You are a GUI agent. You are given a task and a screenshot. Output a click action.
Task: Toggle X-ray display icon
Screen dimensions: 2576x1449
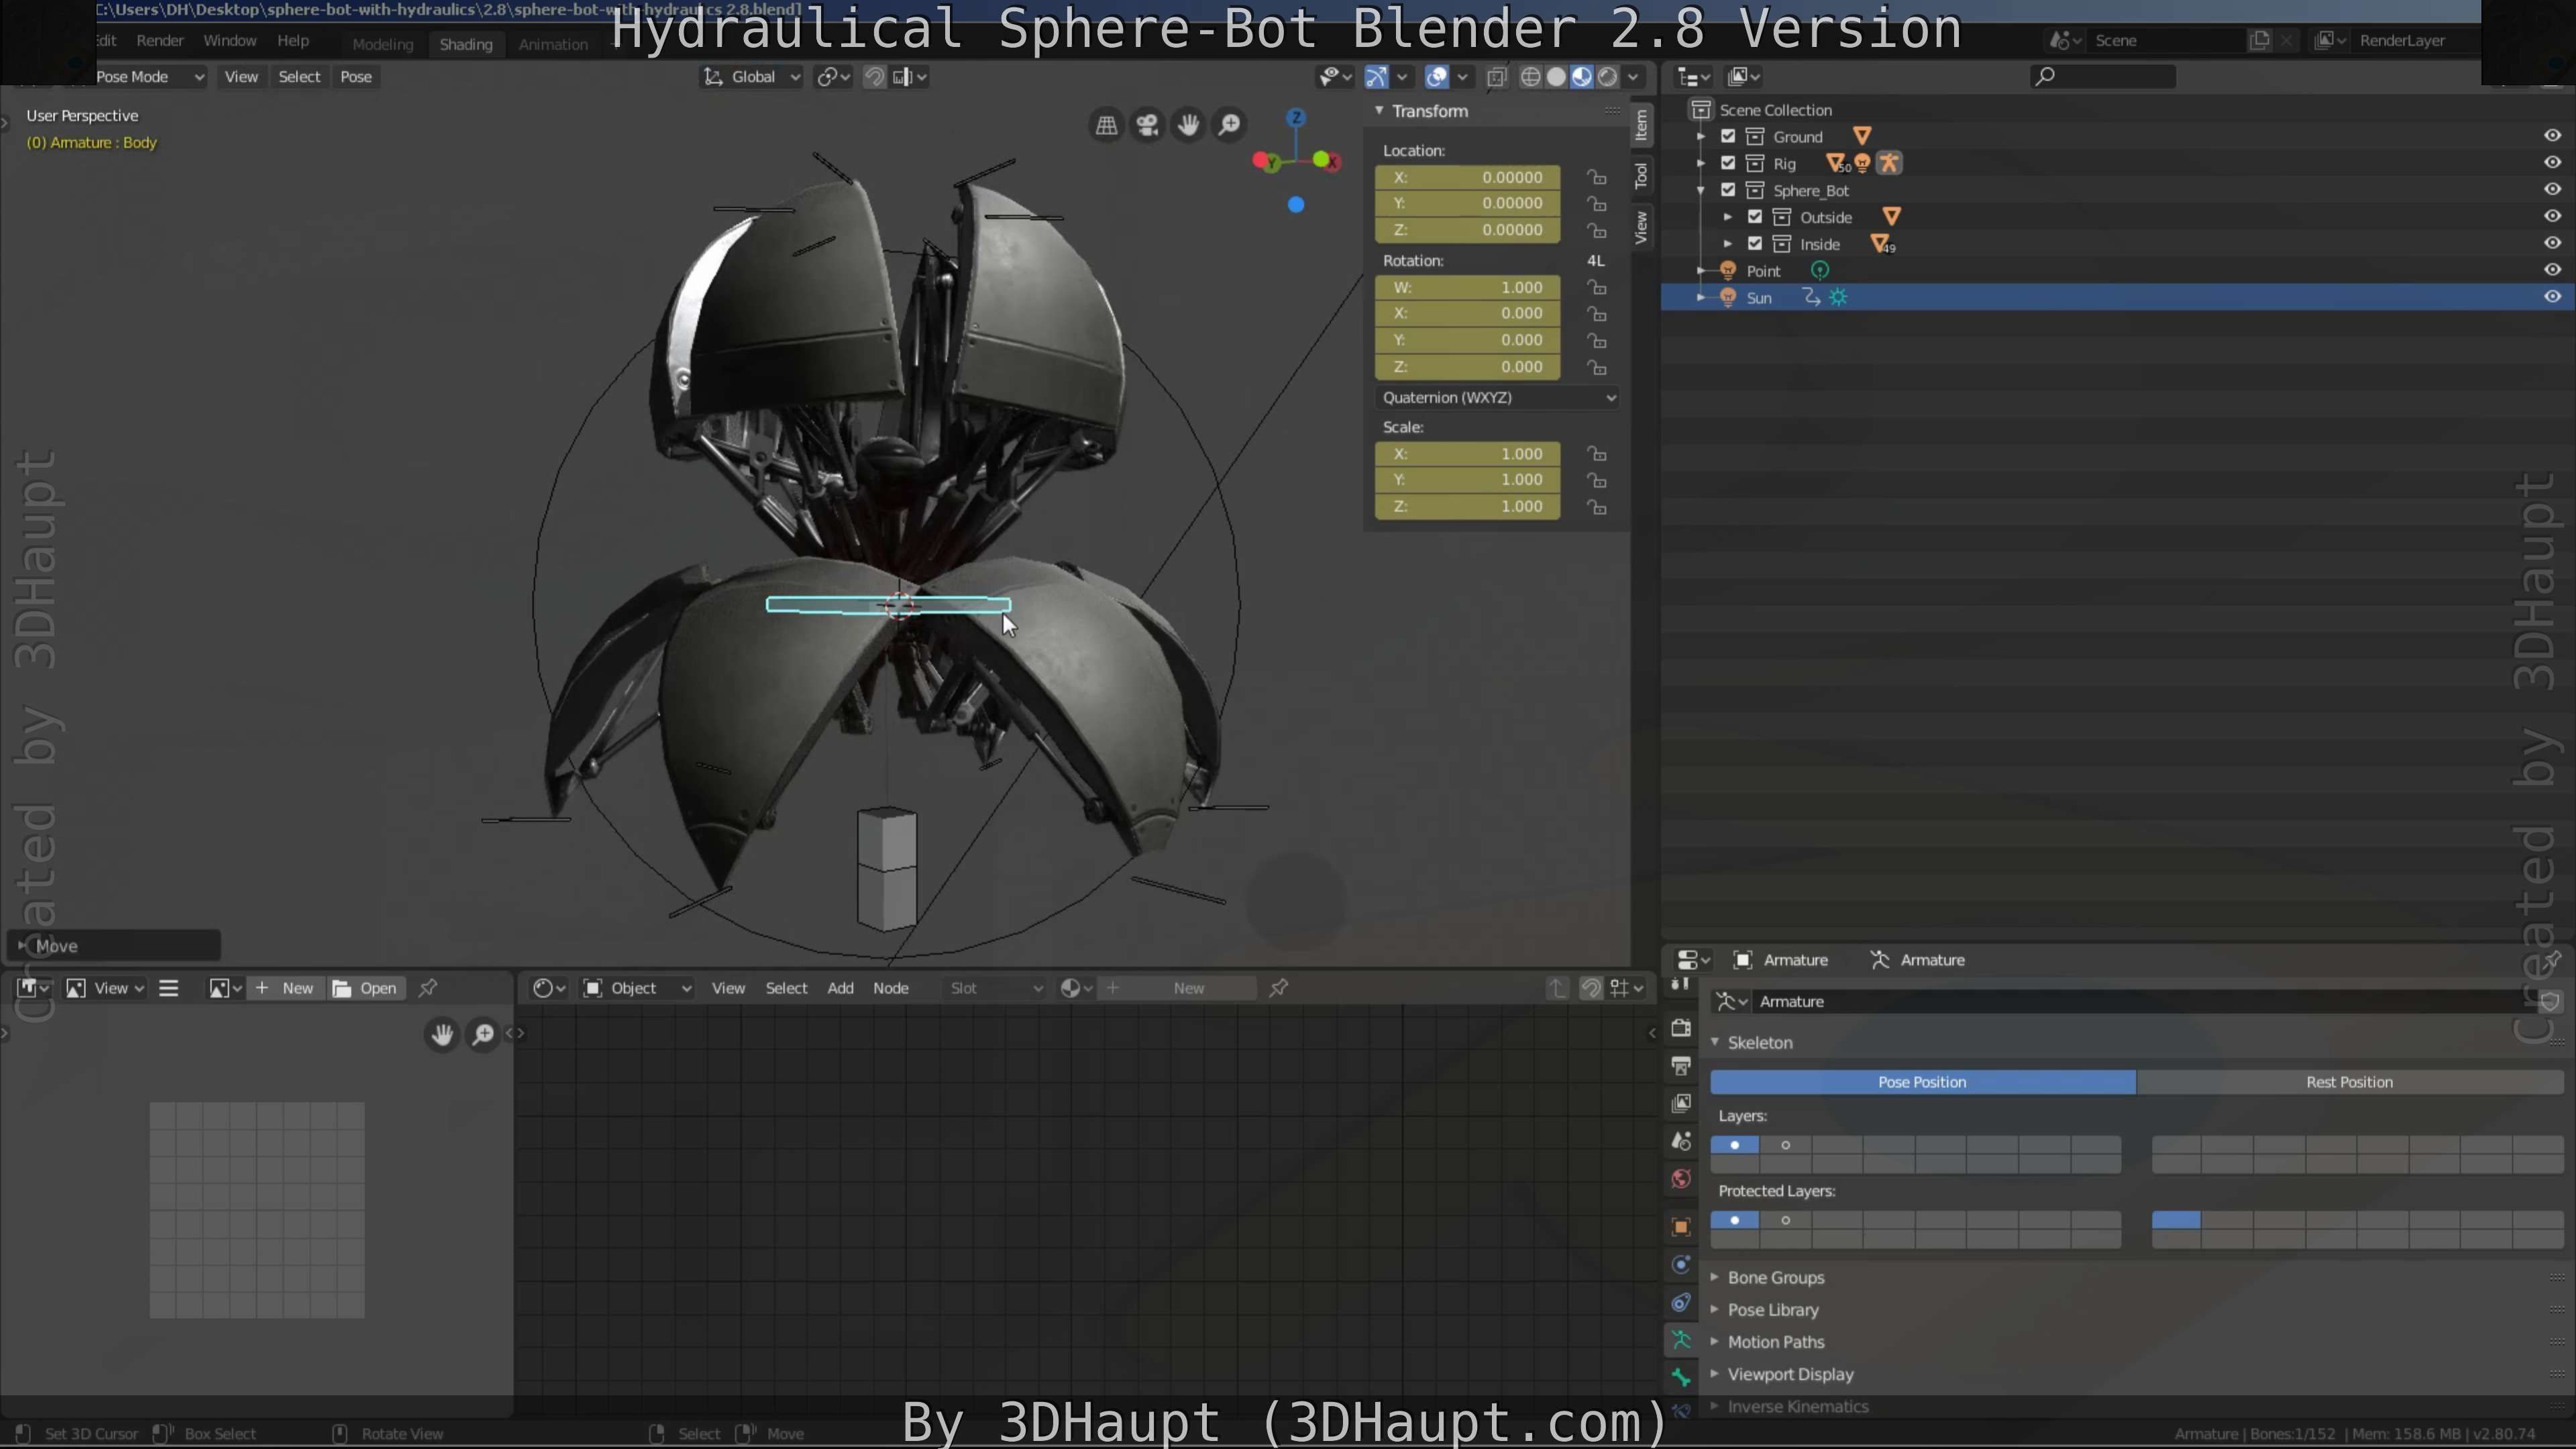[1497, 77]
